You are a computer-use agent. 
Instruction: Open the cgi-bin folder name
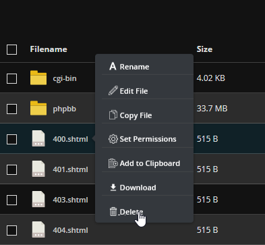tap(65, 78)
